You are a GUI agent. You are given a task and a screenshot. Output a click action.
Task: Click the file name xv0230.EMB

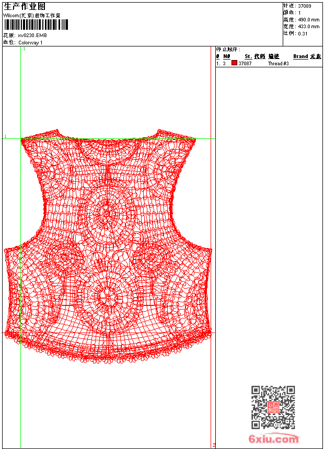click(32, 36)
